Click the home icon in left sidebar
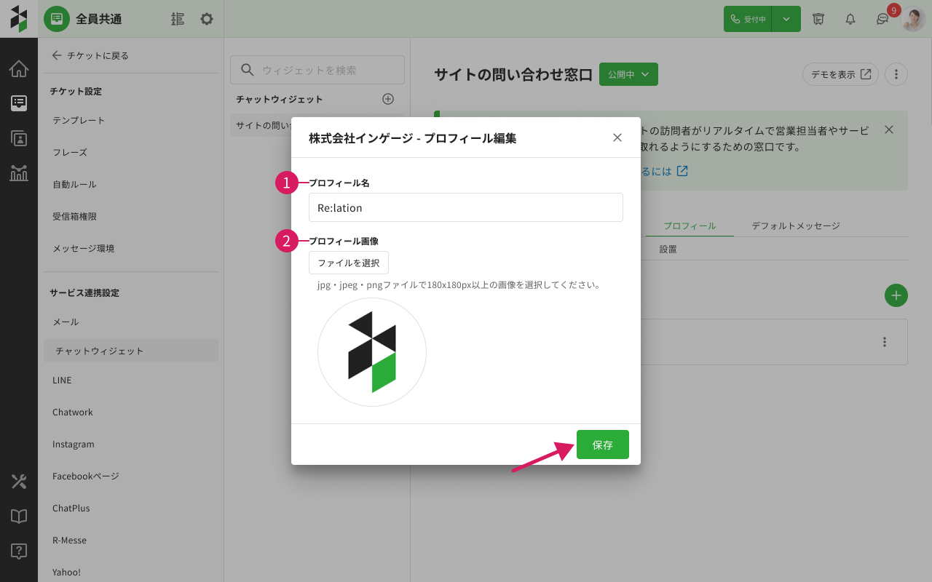Image resolution: width=932 pixels, height=582 pixels. 19,69
